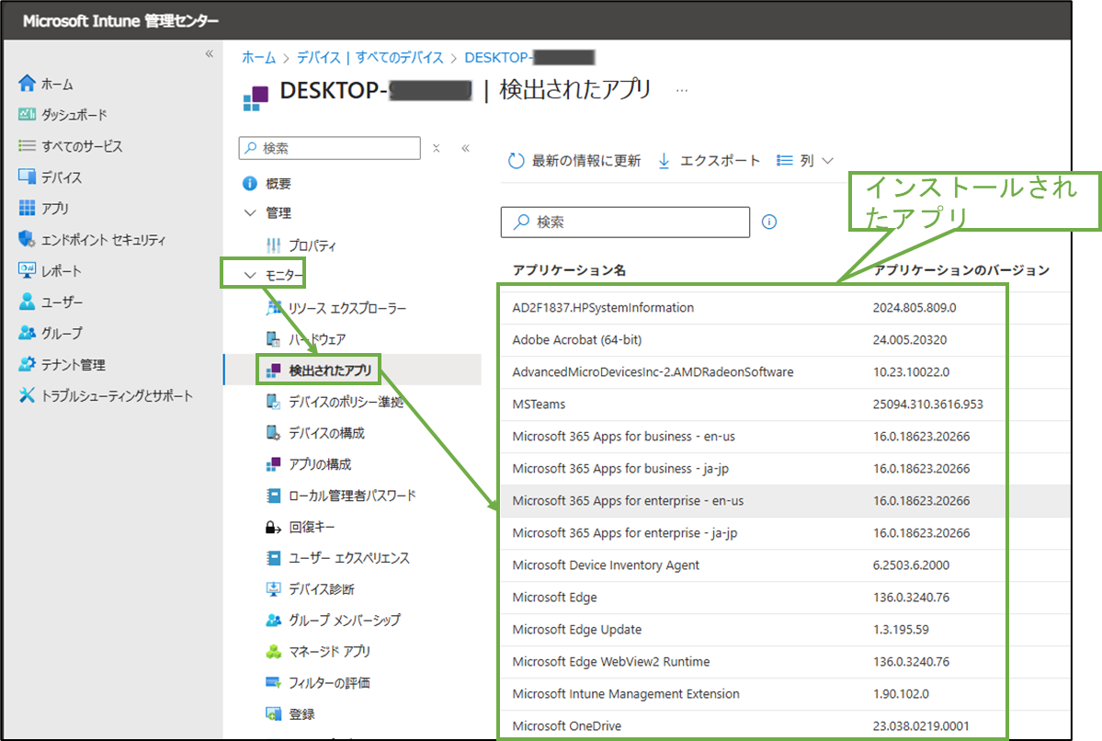The image size is (1102, 741).
Task: Click the デバイスのポリシー準拠 icon
Action: tap(273, 402)
